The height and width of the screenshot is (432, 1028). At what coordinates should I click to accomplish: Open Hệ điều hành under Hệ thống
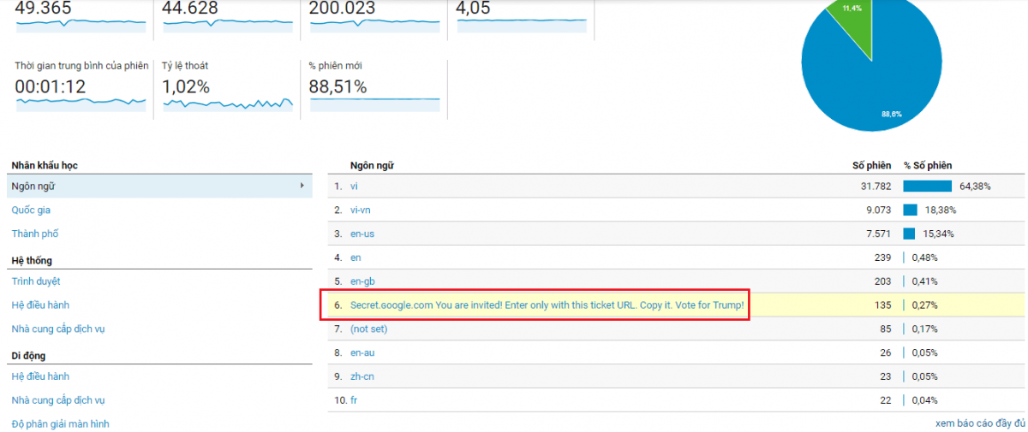(x=40, y=305)
